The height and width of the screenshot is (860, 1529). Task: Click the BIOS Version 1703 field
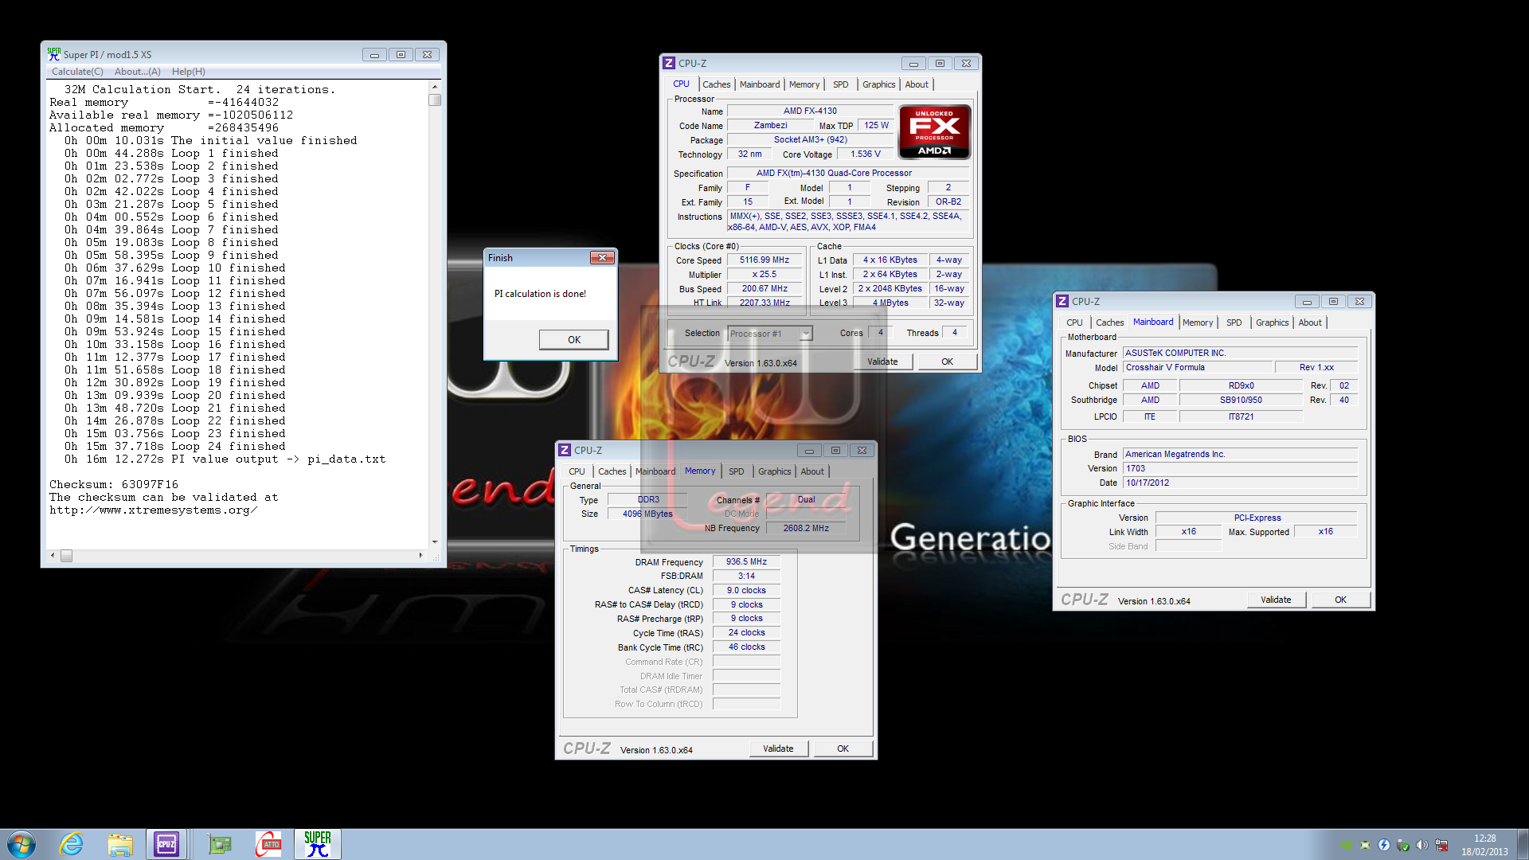click(1240, 468)
